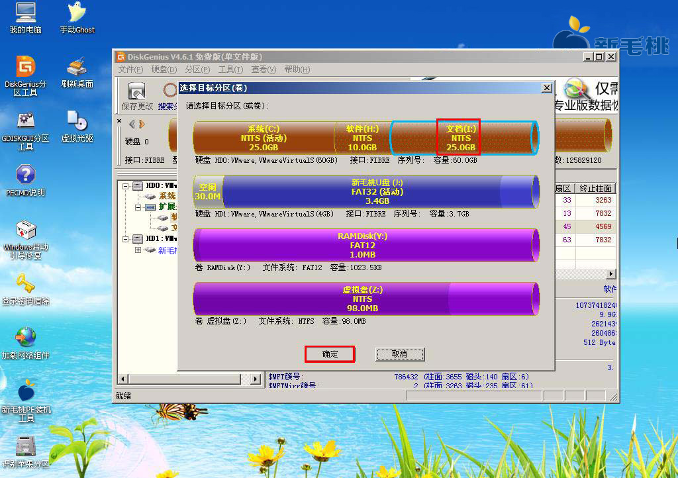
Task: Launch the 手动Ghost desktop shortcut
Action: [x=77, y=18]
